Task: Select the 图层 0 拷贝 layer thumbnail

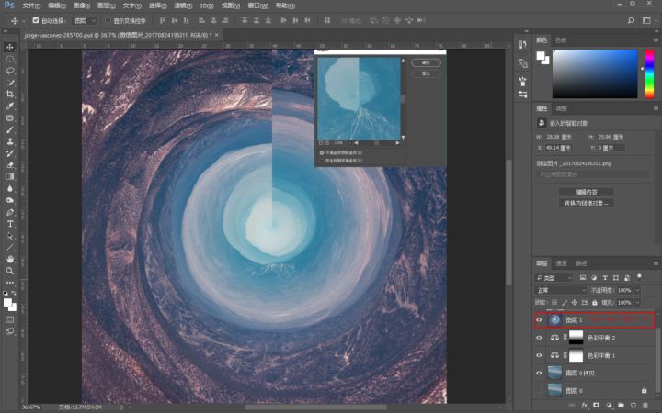Action: 554,374
